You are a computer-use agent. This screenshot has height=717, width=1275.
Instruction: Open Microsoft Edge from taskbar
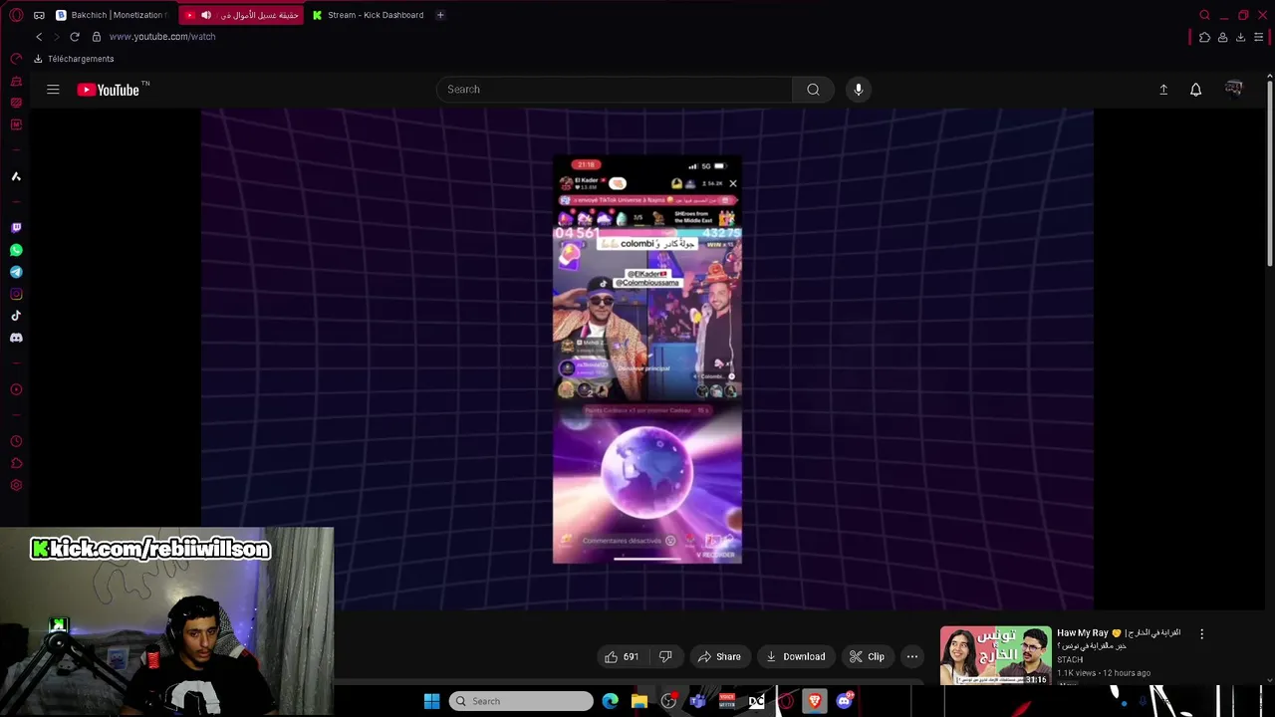point(611,701)
